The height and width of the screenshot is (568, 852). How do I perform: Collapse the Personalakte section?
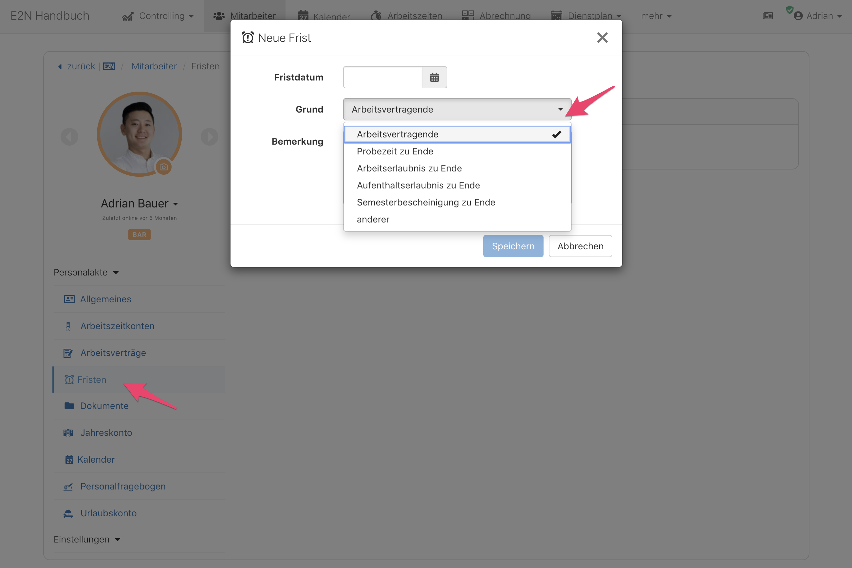coord(86,273)
